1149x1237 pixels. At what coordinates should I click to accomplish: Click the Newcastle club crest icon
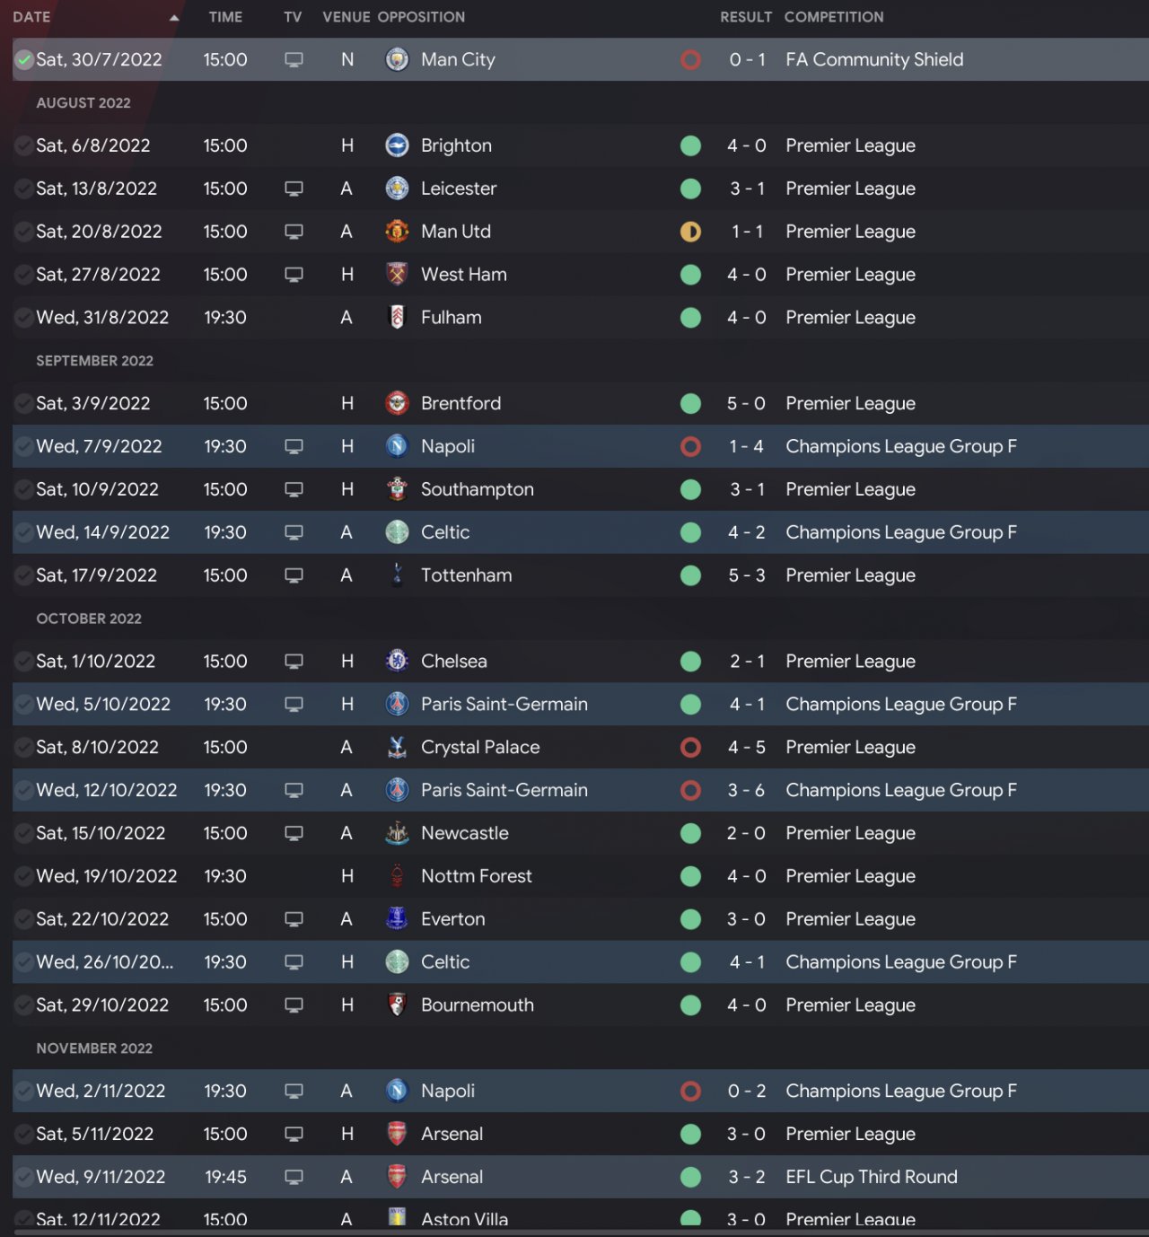click(397, 833)
